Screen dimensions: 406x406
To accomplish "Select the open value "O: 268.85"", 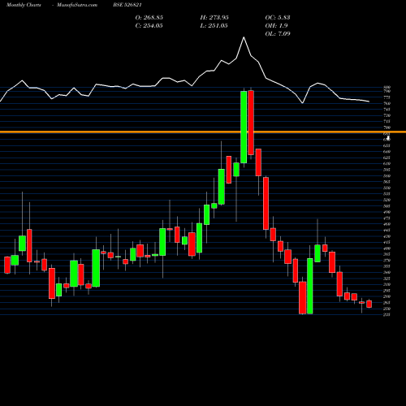I will pos(149,18).
